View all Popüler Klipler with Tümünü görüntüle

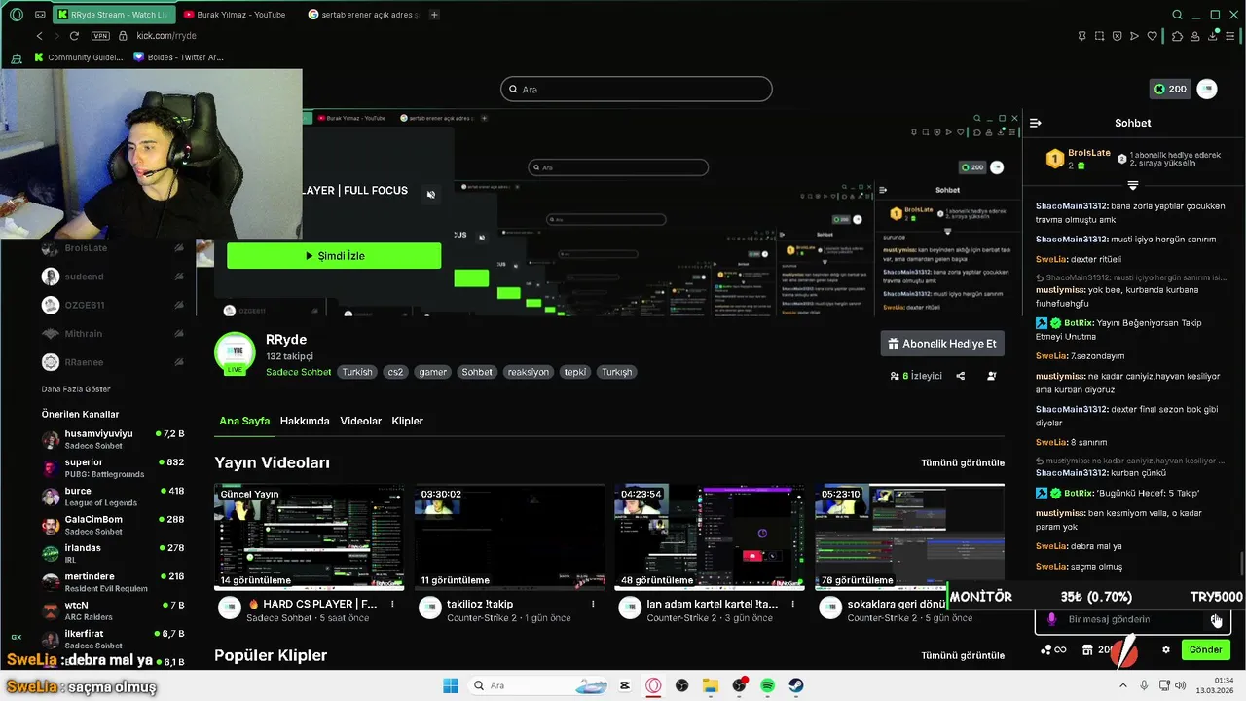963,655
